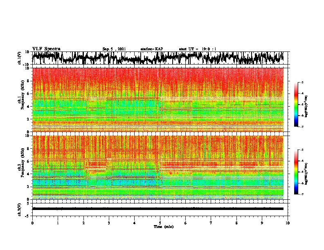The width and height of the screenshot is (324, 250).
Task: Click the "Time (min)" x-axis label
Action: tap(164, 227)
